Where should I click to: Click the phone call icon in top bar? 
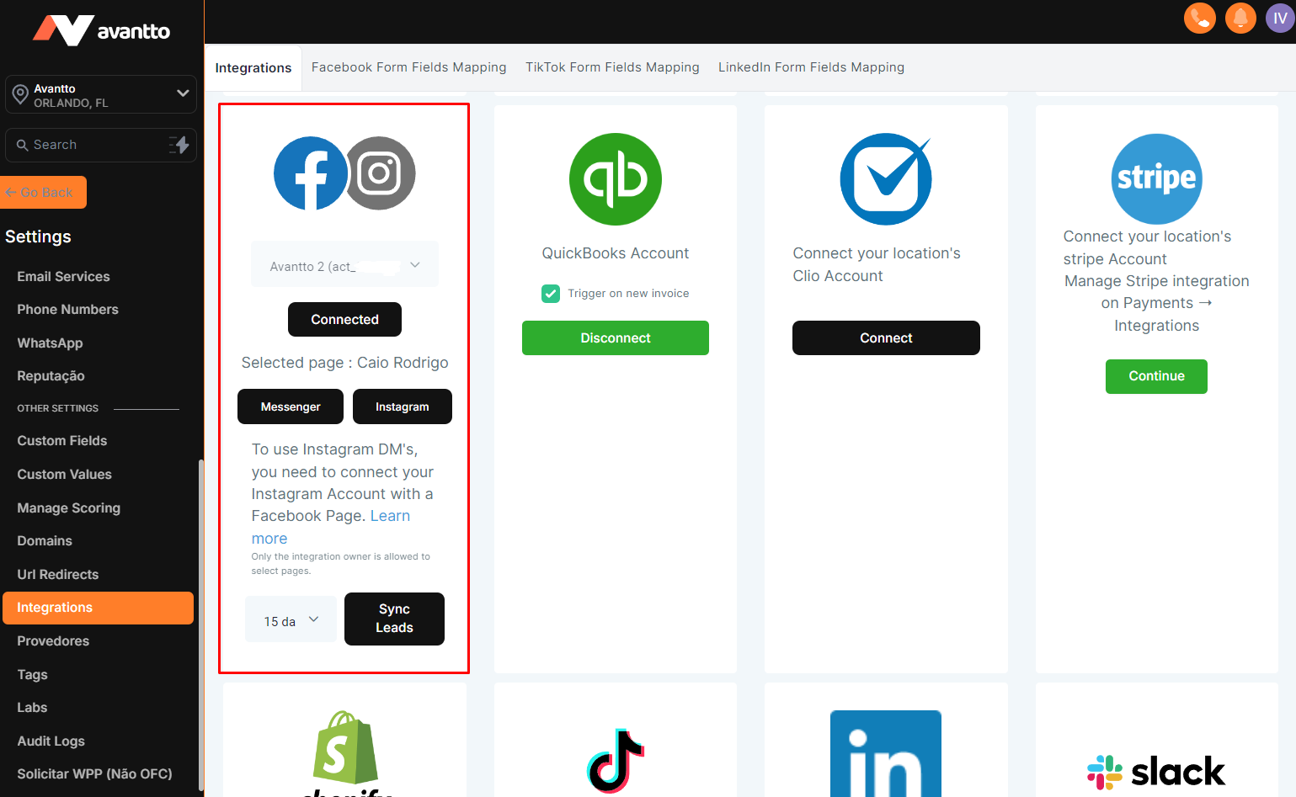tap(1199, 18)
